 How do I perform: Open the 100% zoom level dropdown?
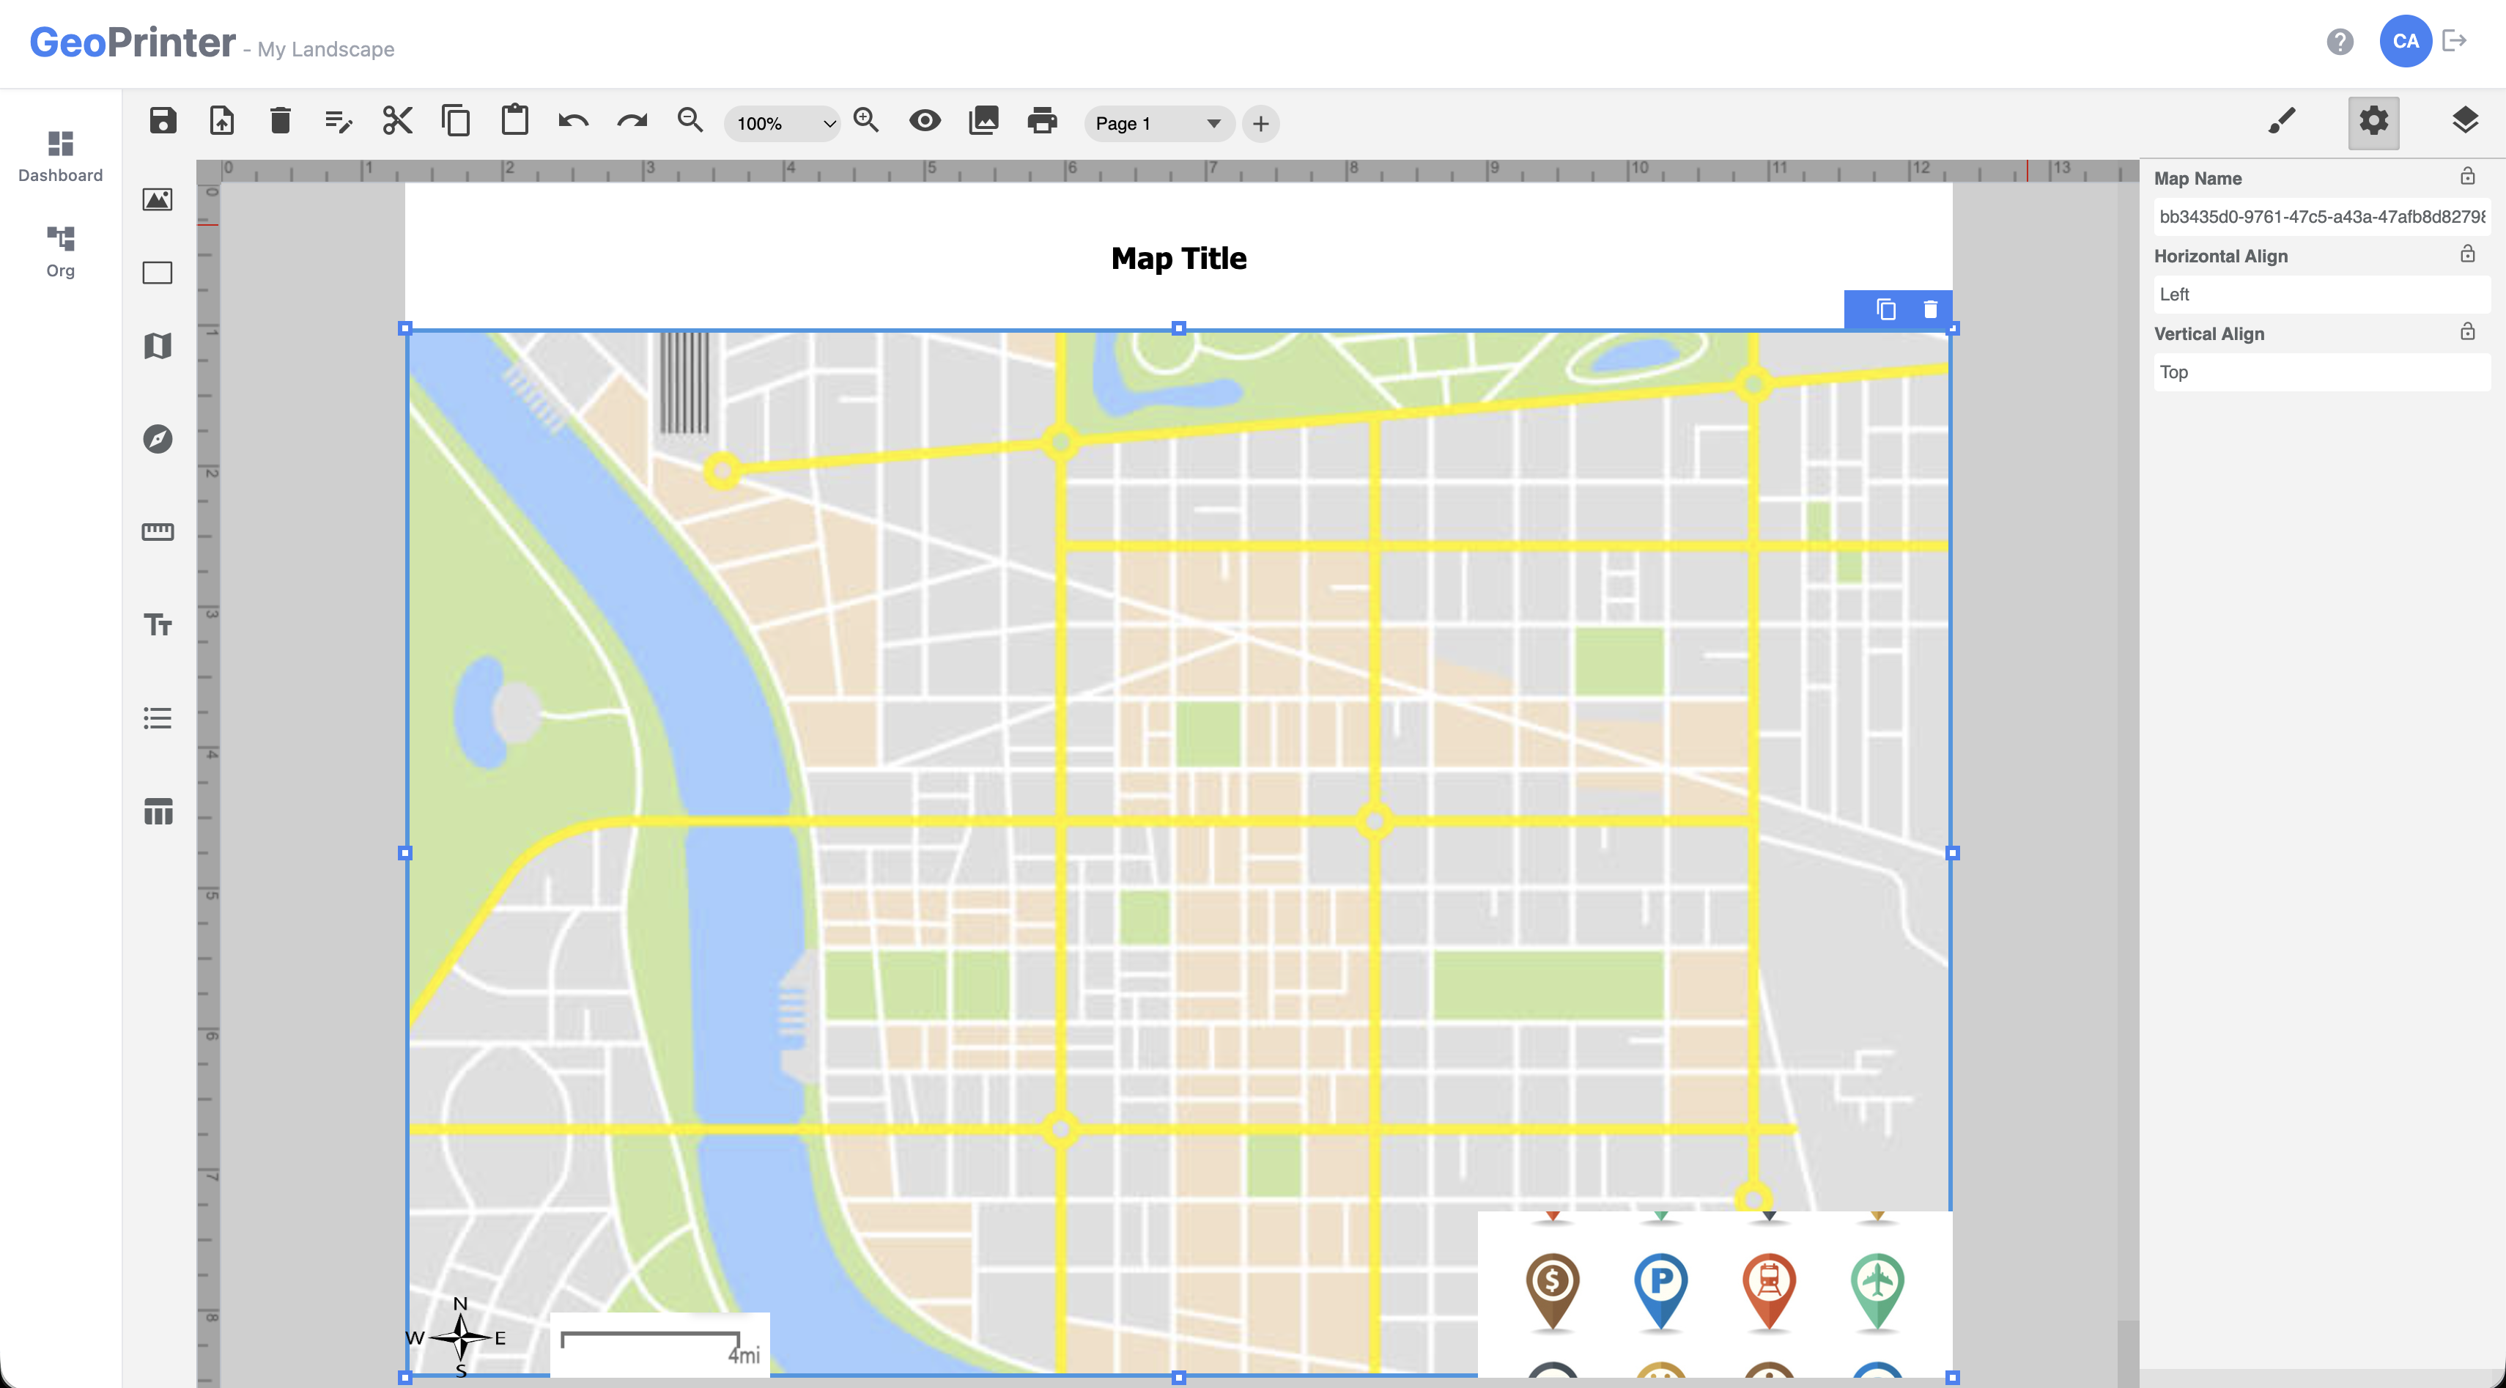[x=783, y=124]
